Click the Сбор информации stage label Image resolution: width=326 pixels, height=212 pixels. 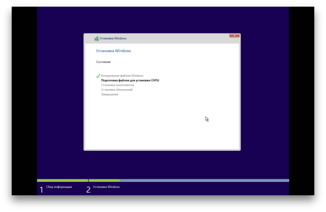[x=59, y=187]
